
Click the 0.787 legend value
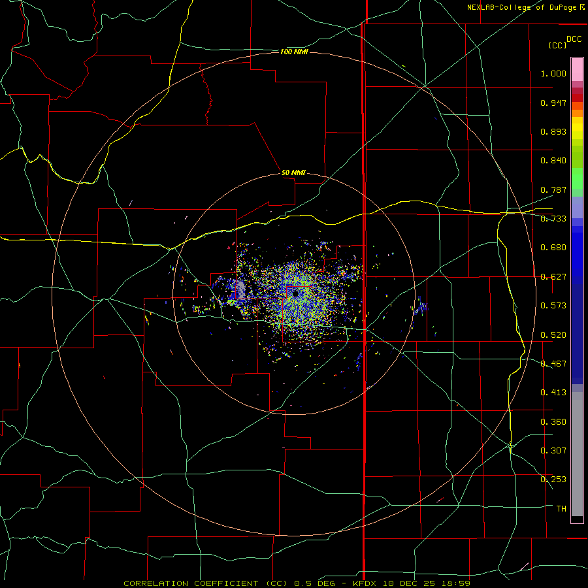tap(553, 189)
